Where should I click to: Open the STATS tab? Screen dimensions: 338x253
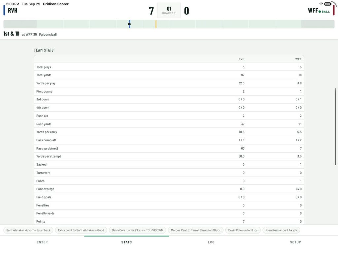coord(126,242)
